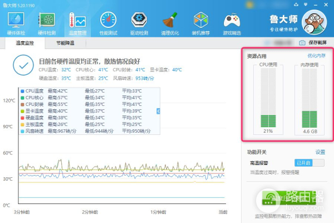Toggle the yellow-green 显卡温度 legend swatch
This screenshot has width=334, height=223.
(x=22, y=111)
